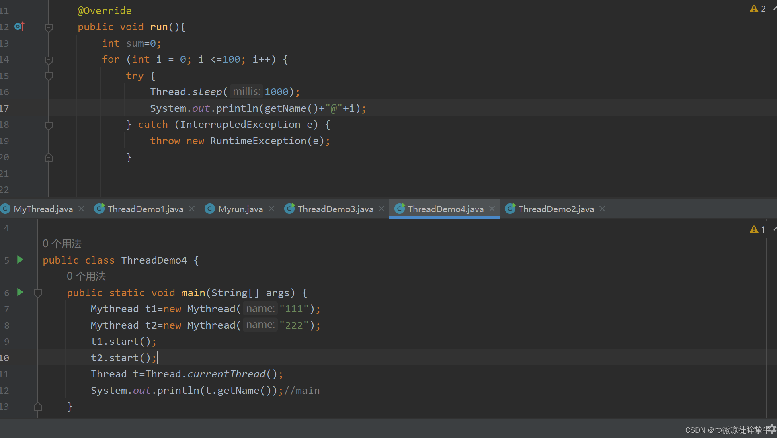The height and width of the screenshot is (438, 777).
Task: Click the ThreadDemo3.java class icon
Action: pos(289,209)
